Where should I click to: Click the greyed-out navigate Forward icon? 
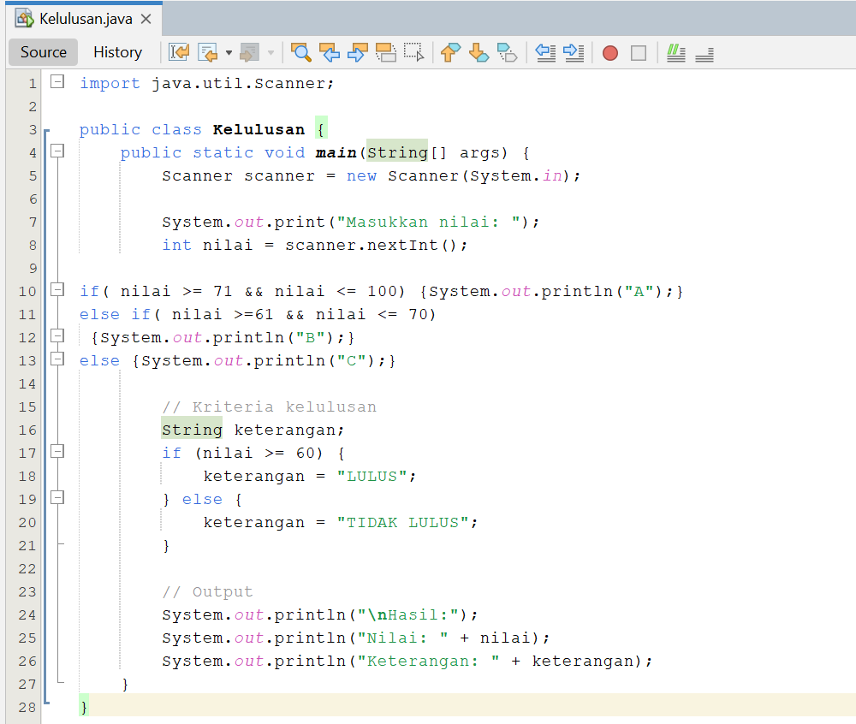[x=249, y=52]
